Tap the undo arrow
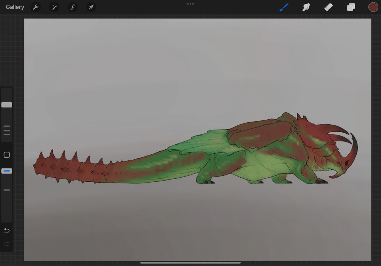The height and width of the screenshot is (266, 381). [x=7, y=230]
